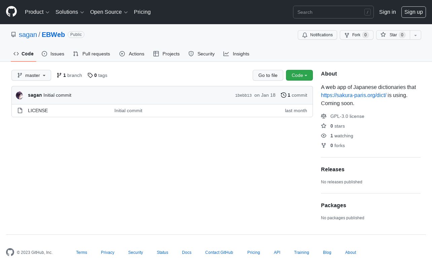View the 1 branch link
432x273 pixels.
click(x=69, y=75)
